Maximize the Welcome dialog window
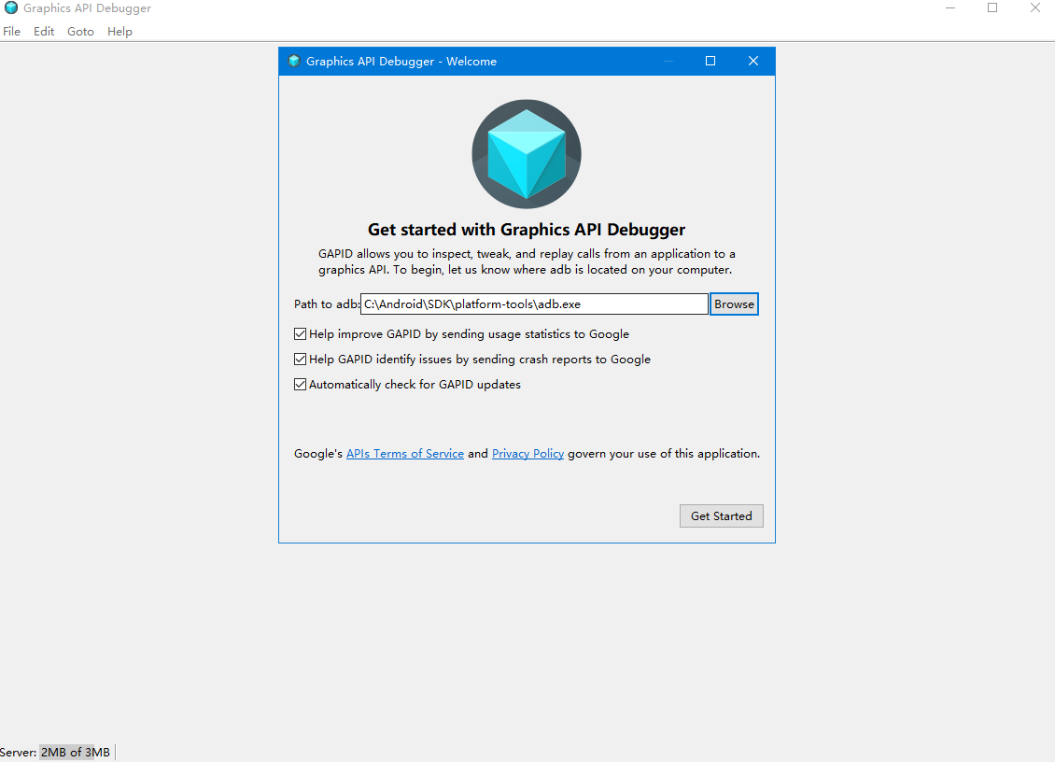 (710, 62)
